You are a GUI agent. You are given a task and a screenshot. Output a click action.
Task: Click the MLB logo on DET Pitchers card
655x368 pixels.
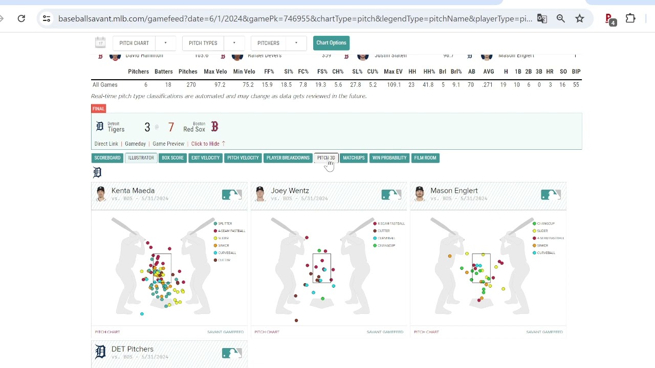coord(232,353)
